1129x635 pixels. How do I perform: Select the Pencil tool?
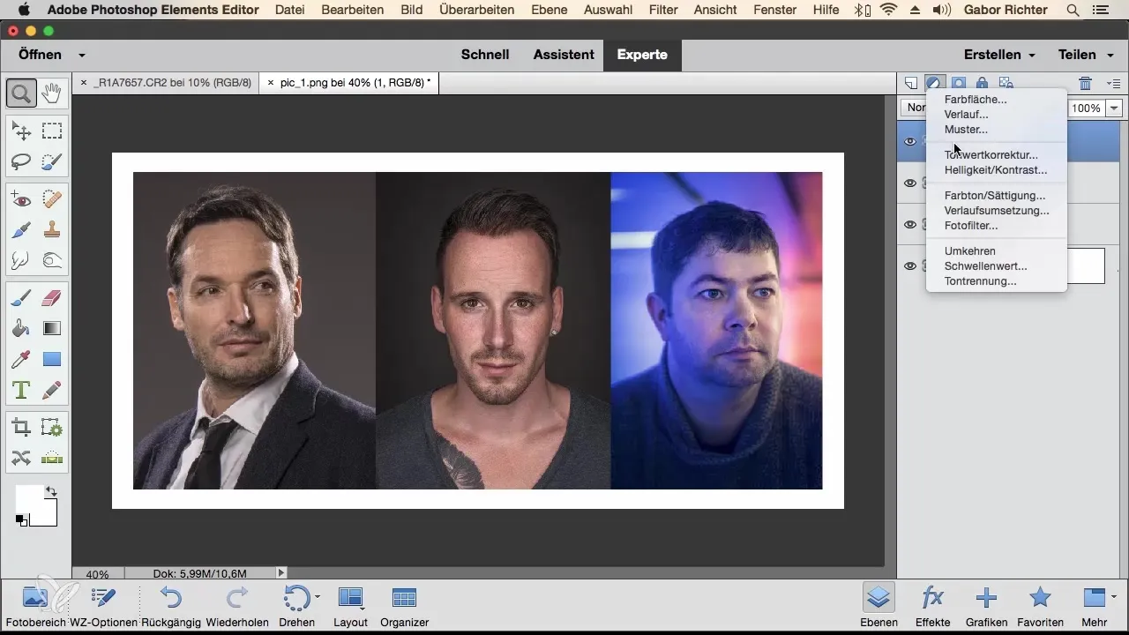tap(52, 389)
